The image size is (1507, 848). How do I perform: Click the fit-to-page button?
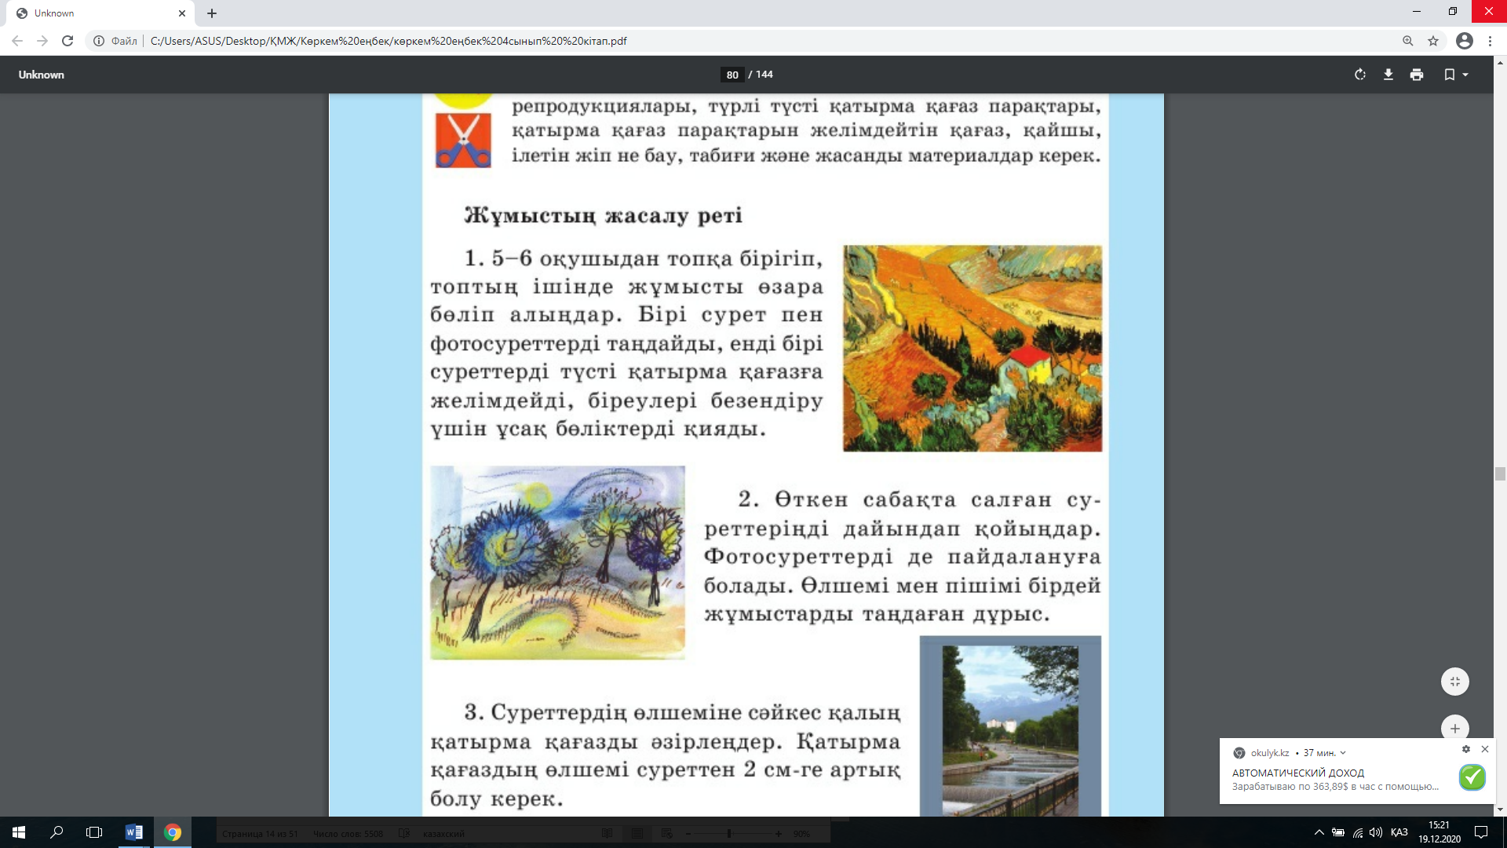[x=1454, y=682]
